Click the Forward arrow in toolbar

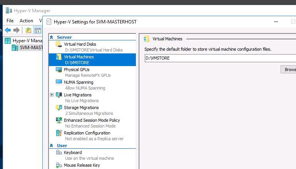tap(17, 30)
